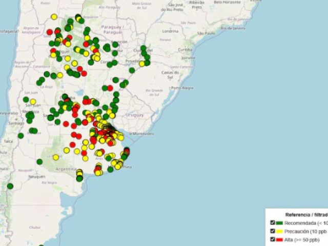
Task: Click the Rio de Janeiro city label
Action: [x=233, y=28]
